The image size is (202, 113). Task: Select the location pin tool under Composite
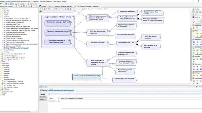click(x=193, y=28)
